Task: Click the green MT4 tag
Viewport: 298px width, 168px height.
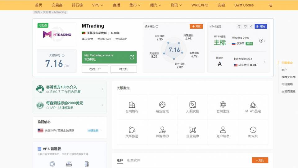Action: [x=249, y=44]
